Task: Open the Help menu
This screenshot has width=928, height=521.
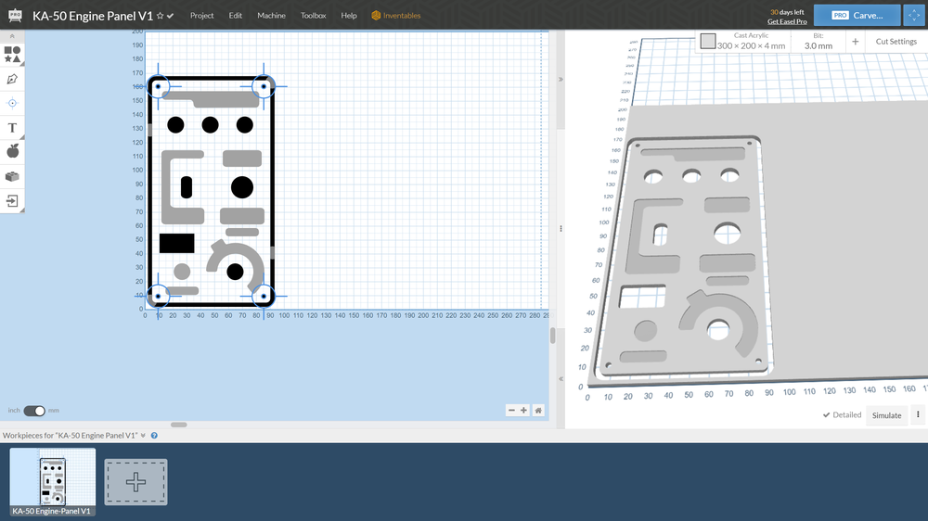Action: 349,16
